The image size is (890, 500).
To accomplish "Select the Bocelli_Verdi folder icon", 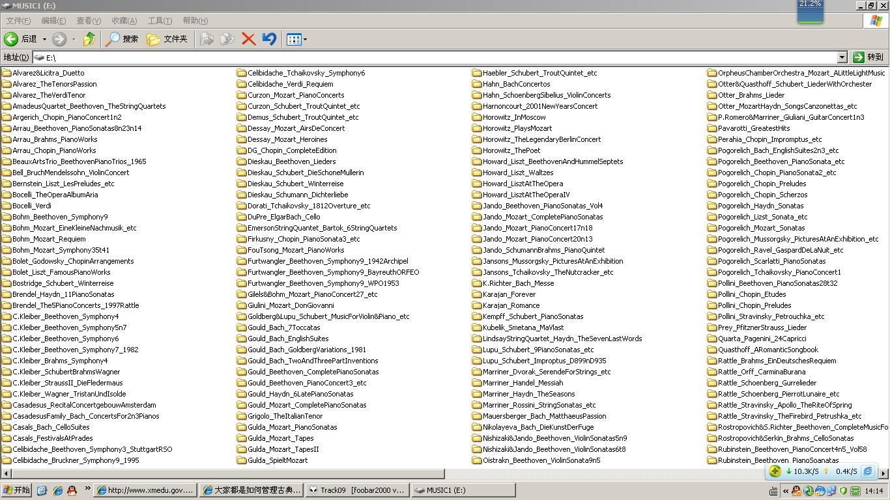I will (x=7, y=206).
